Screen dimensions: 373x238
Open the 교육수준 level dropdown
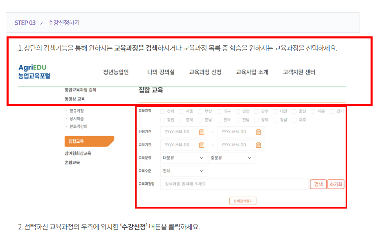coord(184,171)
